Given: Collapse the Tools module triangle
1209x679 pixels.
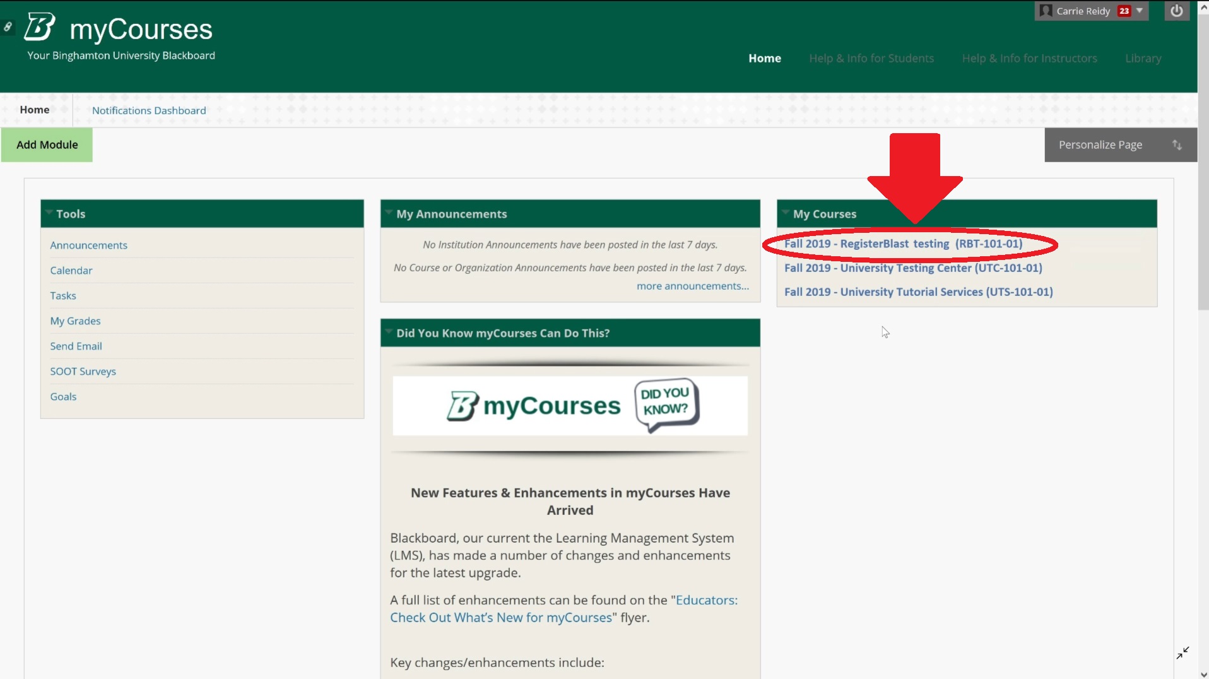Looking at the screenshot, I should 49,213.
